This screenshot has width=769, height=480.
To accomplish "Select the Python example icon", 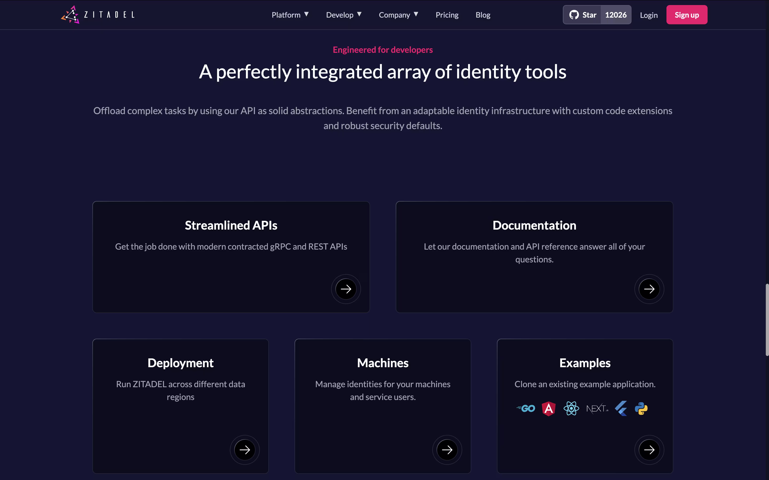I will click(641, 409).
